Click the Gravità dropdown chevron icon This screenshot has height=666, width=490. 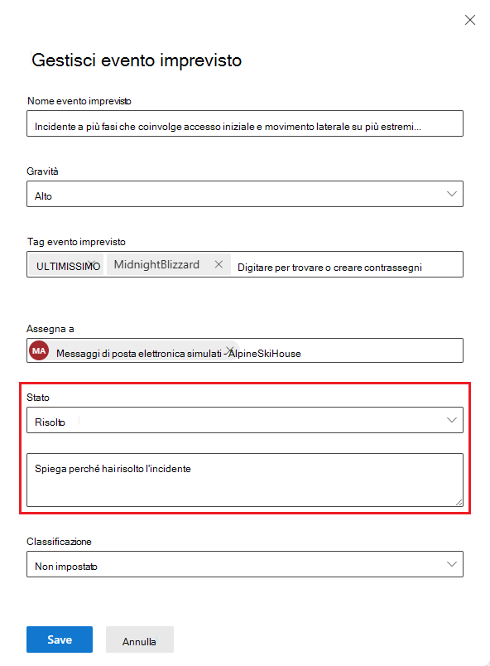453,193
